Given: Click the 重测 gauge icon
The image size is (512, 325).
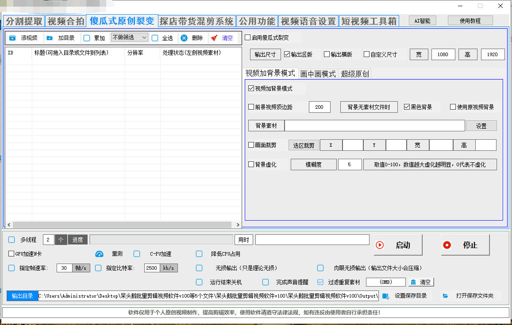Looking at the screenshot, I should tap(99, 254).
